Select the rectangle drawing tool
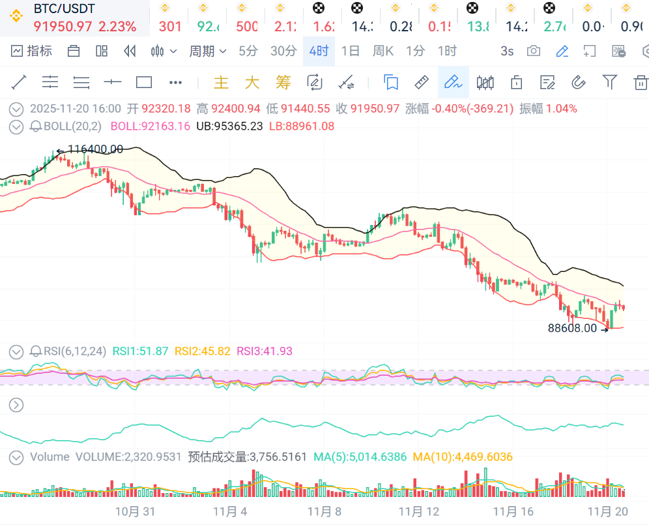Screen dimensions: 649x525 click(144, 82)
